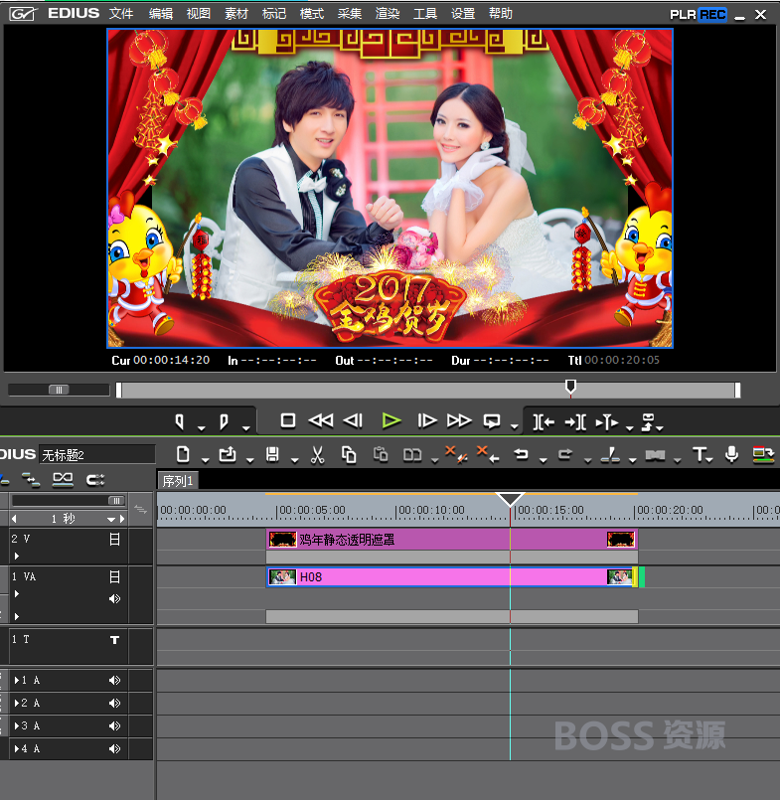Toggle the Loop playback icon
The image size is (780, 800).
click(x=492, y=421)
